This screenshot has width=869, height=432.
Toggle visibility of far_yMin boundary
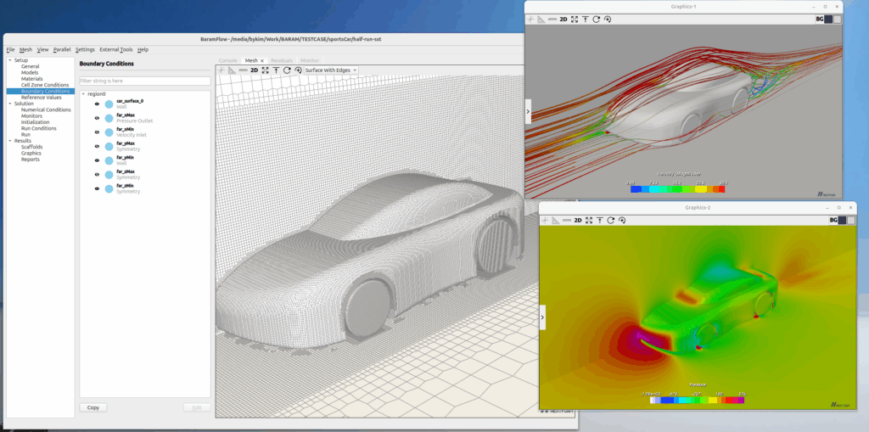pyautogui.click(x=97, y=160)
